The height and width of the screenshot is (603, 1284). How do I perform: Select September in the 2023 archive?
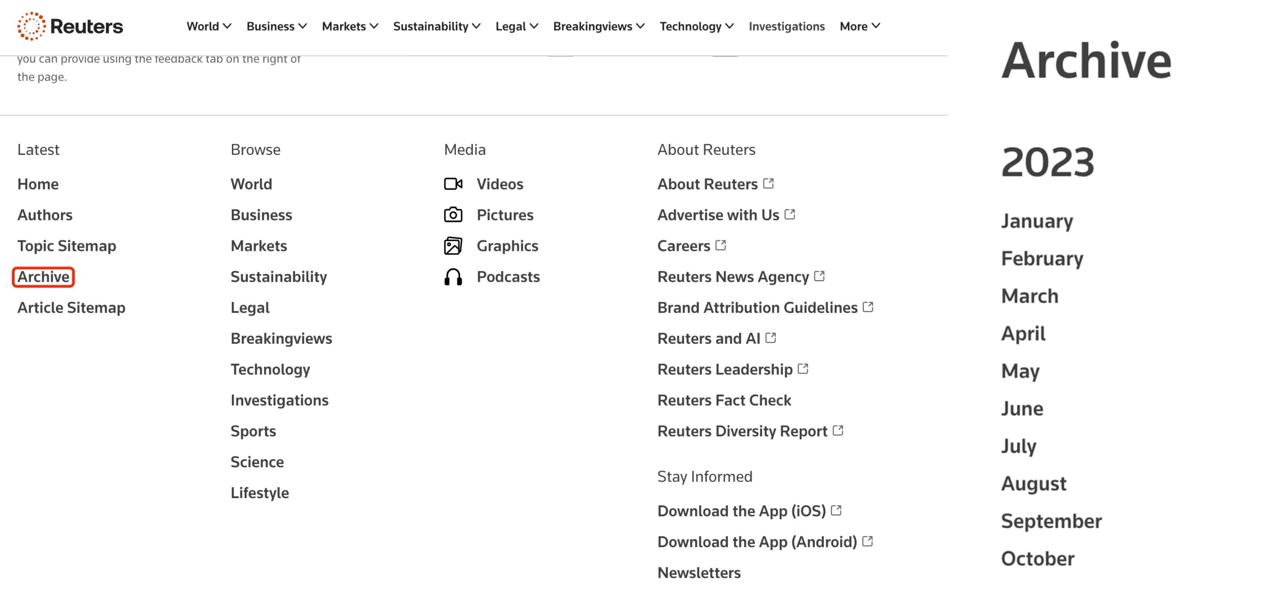pyautogui.click(x=1051, y=521)
